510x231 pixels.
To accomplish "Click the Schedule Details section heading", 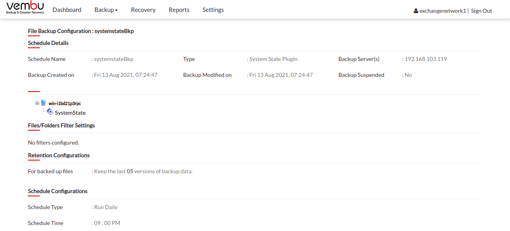I will [48, 43].
